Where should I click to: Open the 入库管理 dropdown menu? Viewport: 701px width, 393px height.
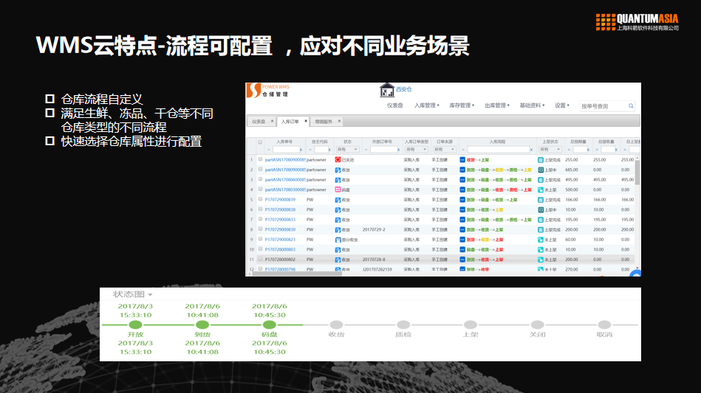pos(426,105)
